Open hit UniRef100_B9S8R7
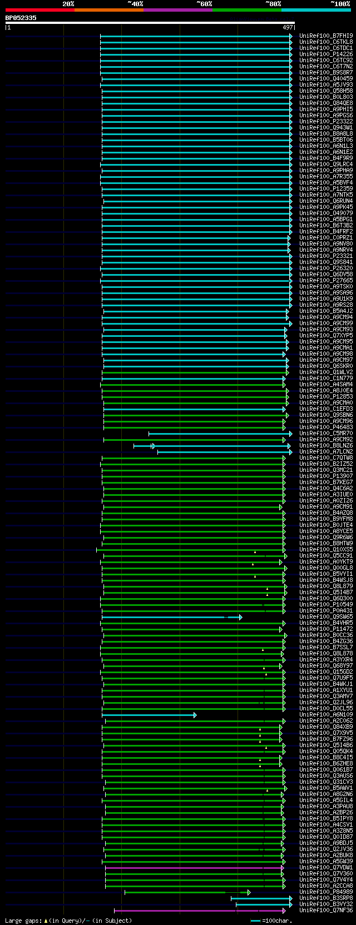This screenshot has width=356, height=925. pyautogui.click(x=326, y=72)
